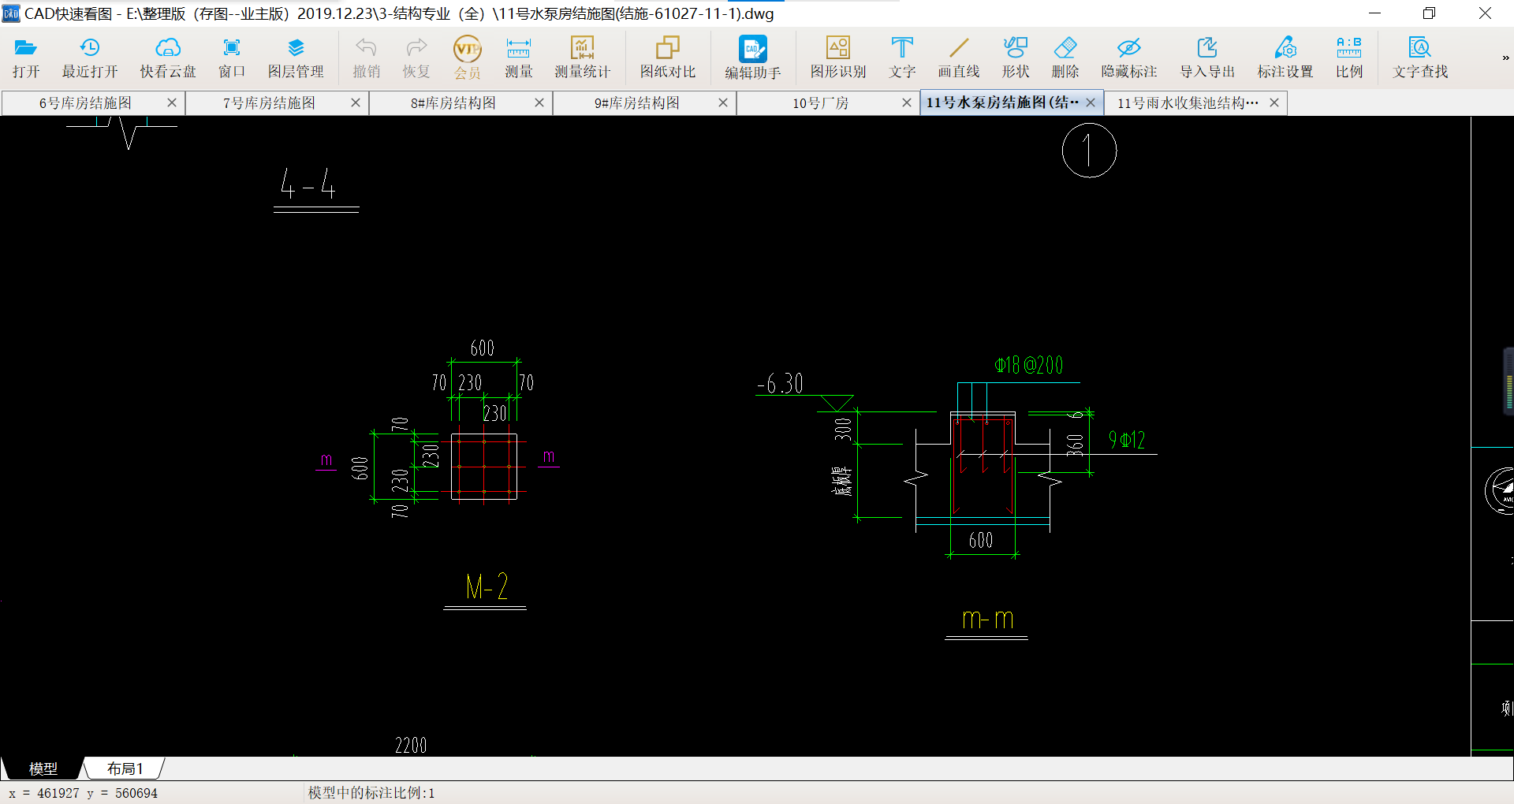Open 编辑助手 edit assistant
The width and height of the screenshot is (1514, 804).
(x=753, y=58)
